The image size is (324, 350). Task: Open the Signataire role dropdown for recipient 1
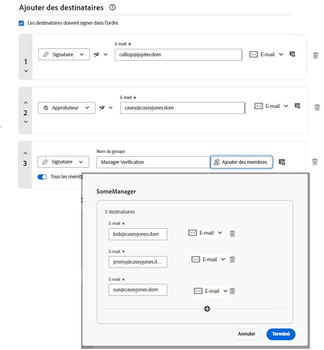coord(64,54)
